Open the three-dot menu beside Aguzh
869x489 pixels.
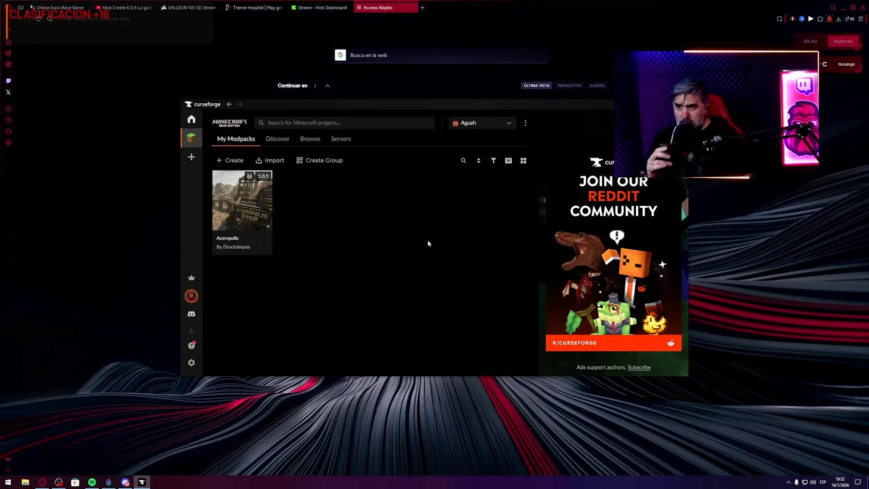point(525,123)
